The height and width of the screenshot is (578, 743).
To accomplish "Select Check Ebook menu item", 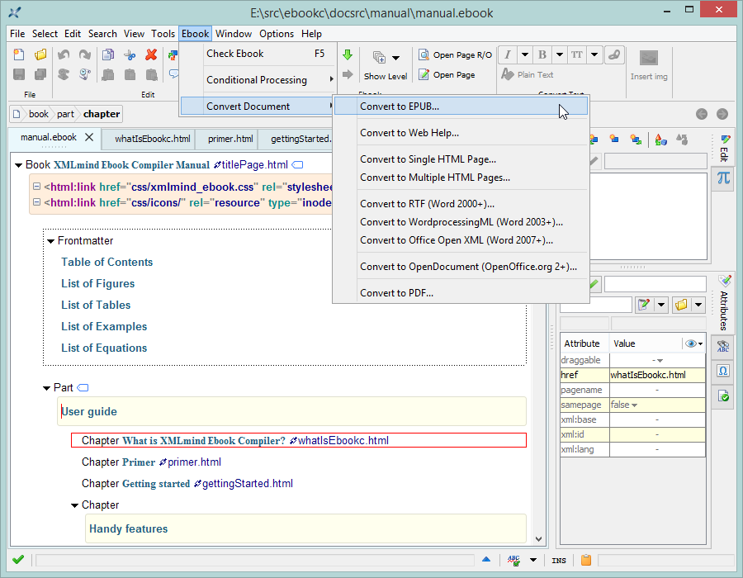I will (x=258, y=54).
